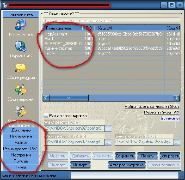The image size is (185, 180).
Task: Click the table scrollbar left arrow
Action: pyautogui.click(x=46, y=97)
